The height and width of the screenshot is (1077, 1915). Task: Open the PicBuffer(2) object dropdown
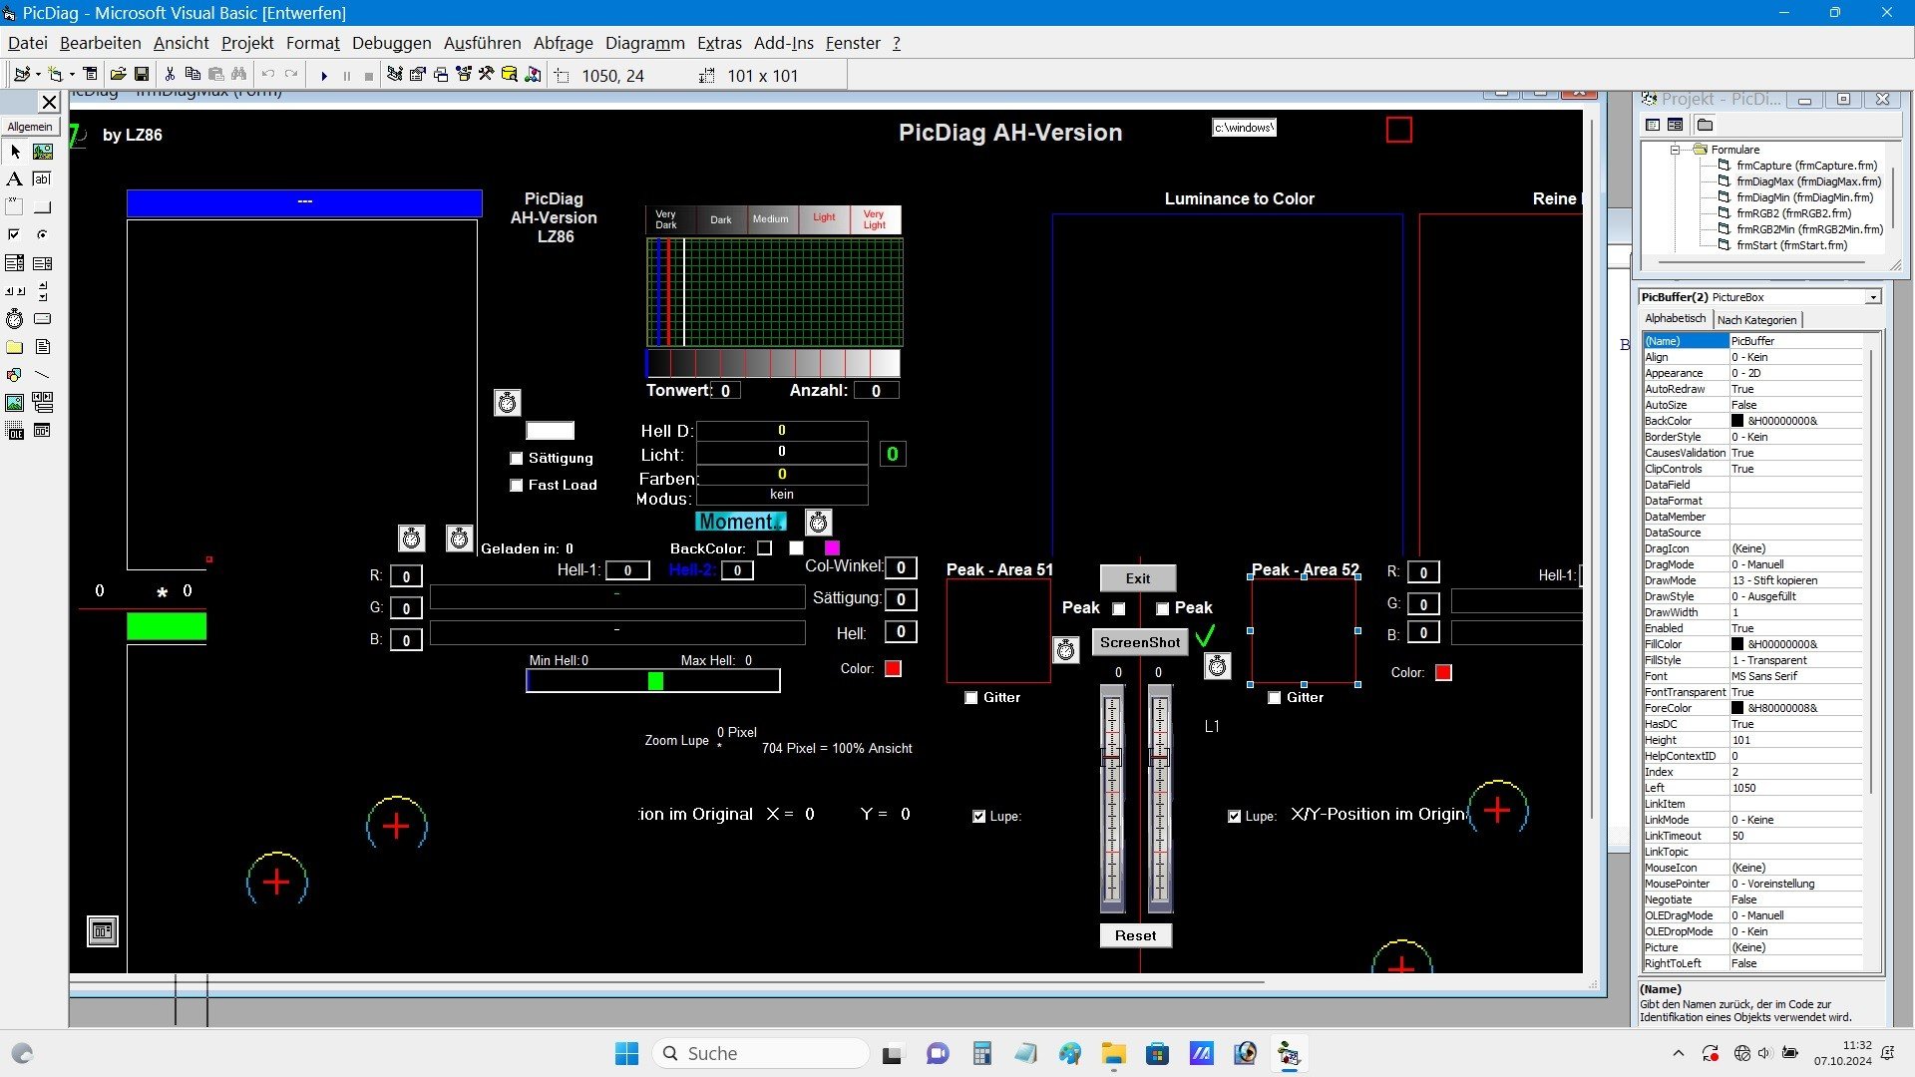tap(1873, 297)
